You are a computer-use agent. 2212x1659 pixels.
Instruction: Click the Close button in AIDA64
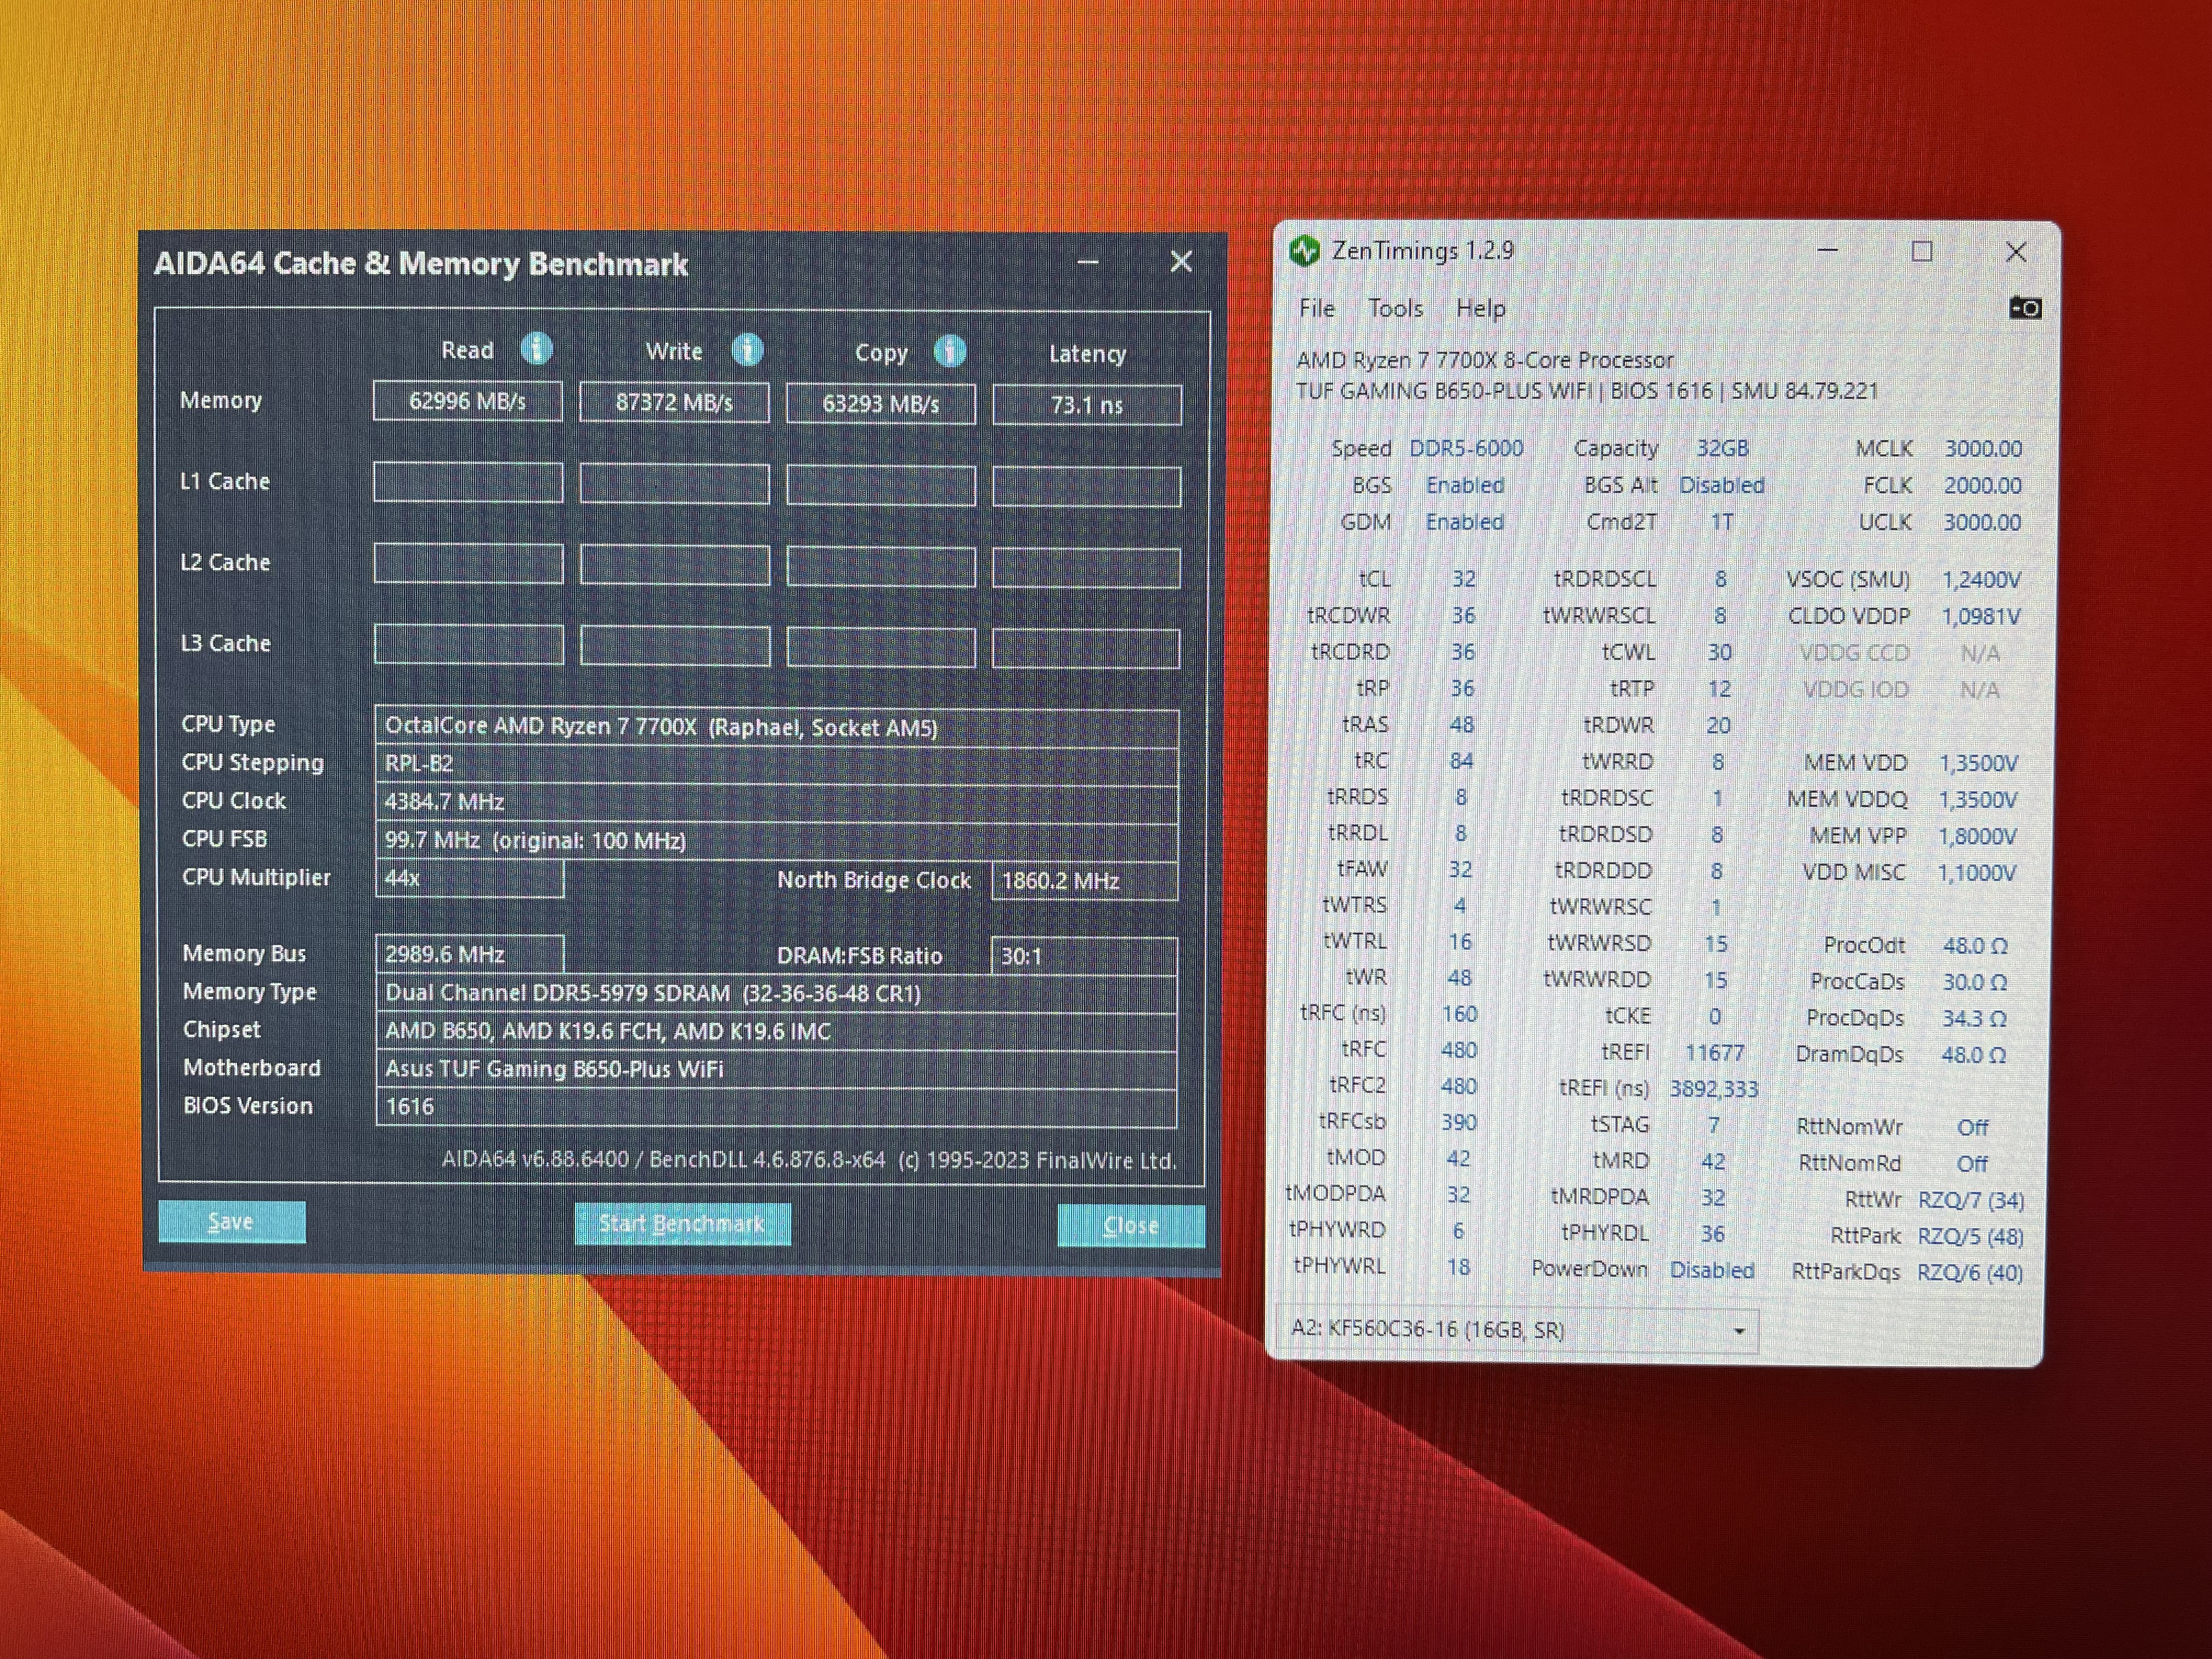[1130, 1226]
